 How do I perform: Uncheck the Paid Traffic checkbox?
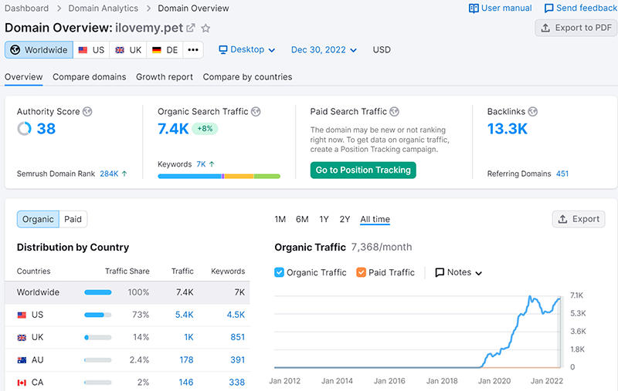pos(361,272)
